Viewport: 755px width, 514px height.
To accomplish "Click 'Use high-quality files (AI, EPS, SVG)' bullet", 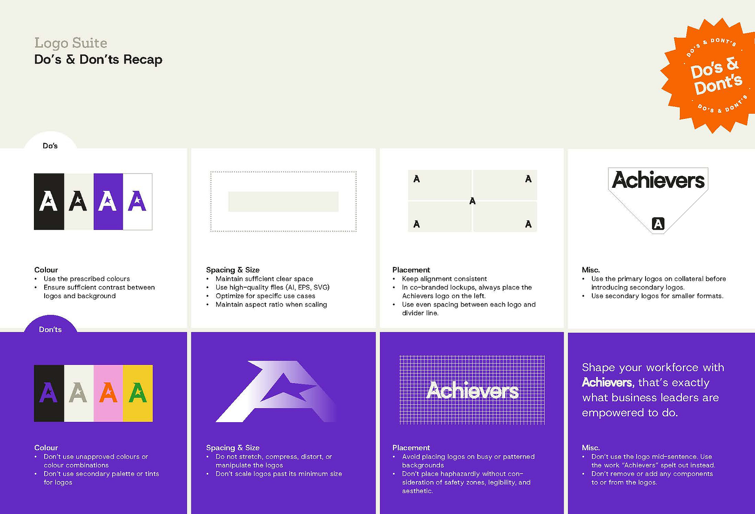I will (273, 287).
